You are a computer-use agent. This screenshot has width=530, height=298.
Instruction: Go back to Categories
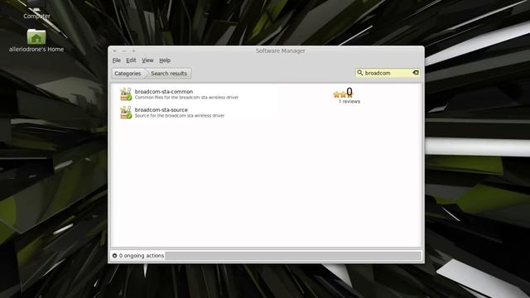click(128, 74)
